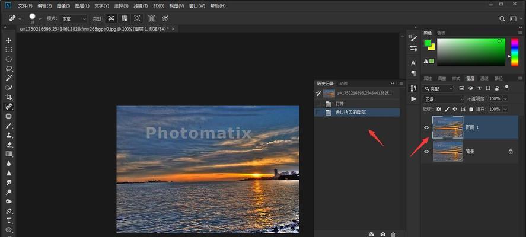Open 填充 fill slider arrow

point(505,109)
